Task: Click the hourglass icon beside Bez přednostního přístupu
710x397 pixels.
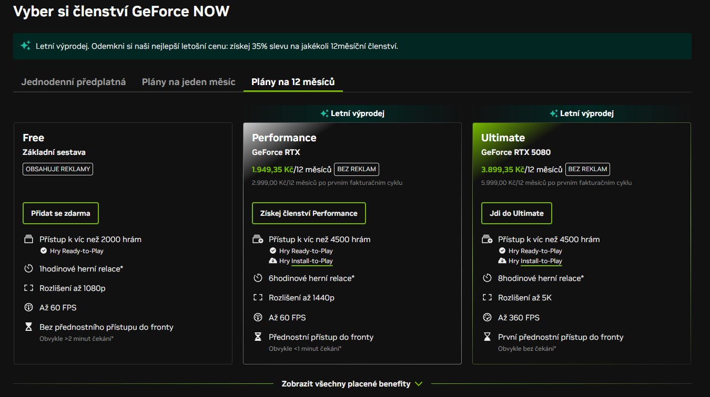Action: tap(29, 327)
